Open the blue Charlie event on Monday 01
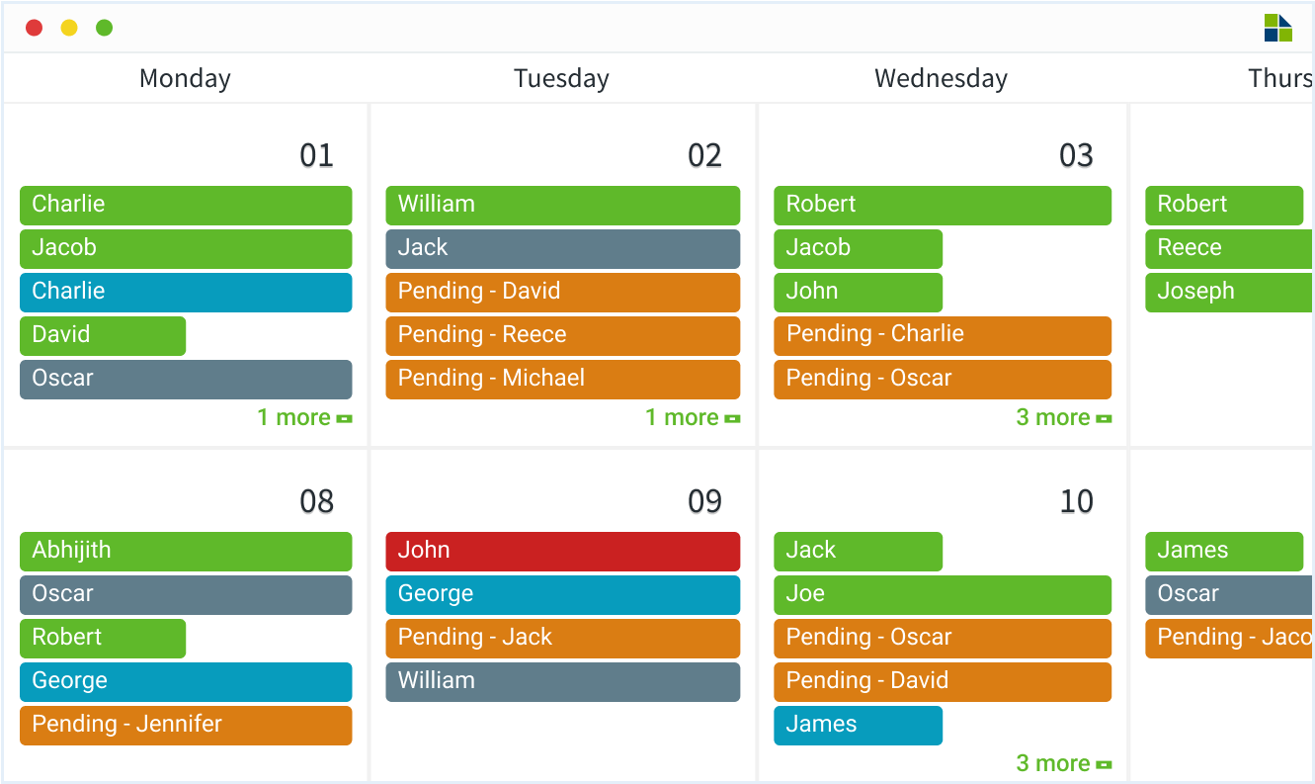The image size is (1315, 784). pos(186,293)
